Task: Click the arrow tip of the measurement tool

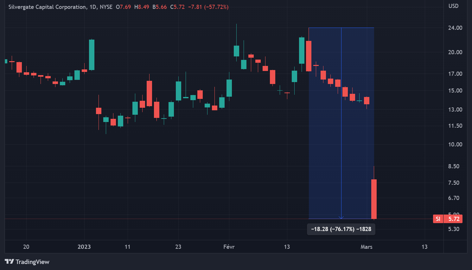Action: [341, 218]
